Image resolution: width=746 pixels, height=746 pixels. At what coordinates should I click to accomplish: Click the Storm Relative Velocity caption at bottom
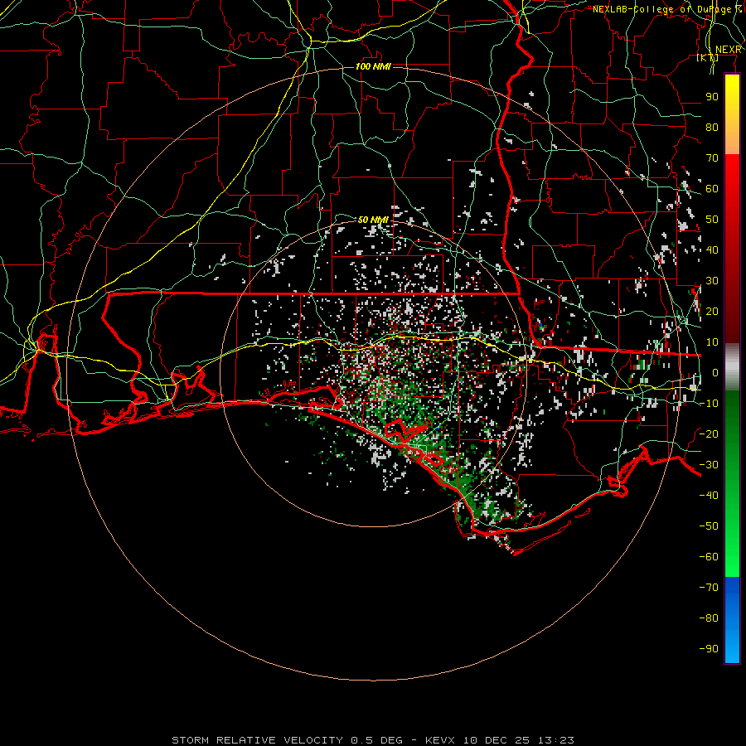(373, 740)
